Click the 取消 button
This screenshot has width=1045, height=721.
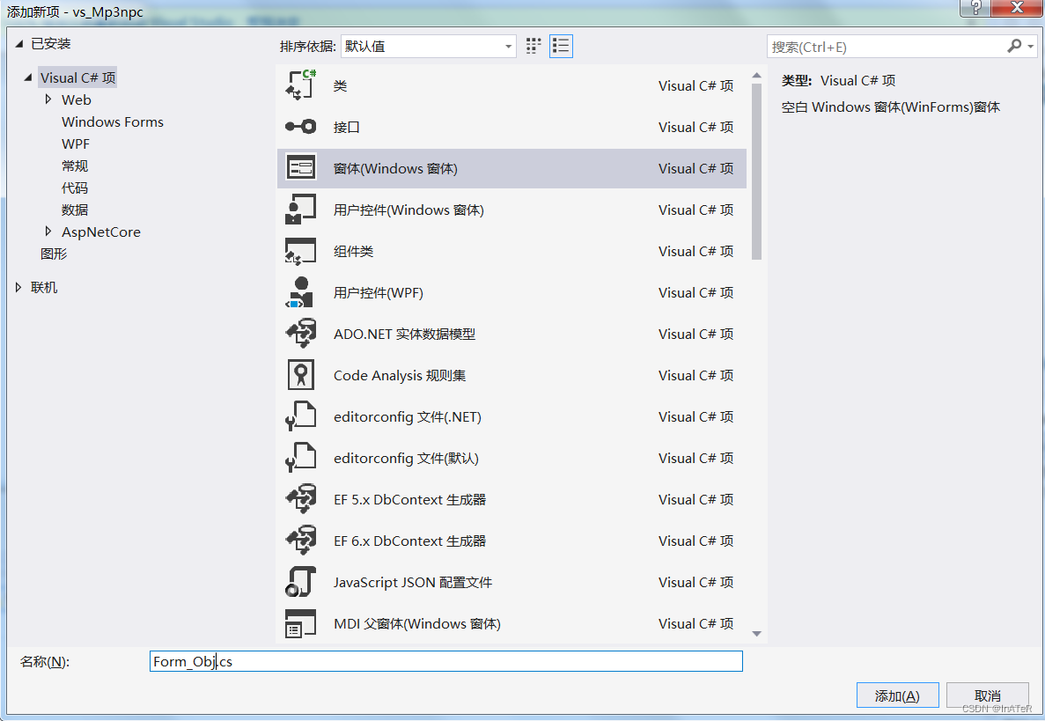(x=987, y=695)
